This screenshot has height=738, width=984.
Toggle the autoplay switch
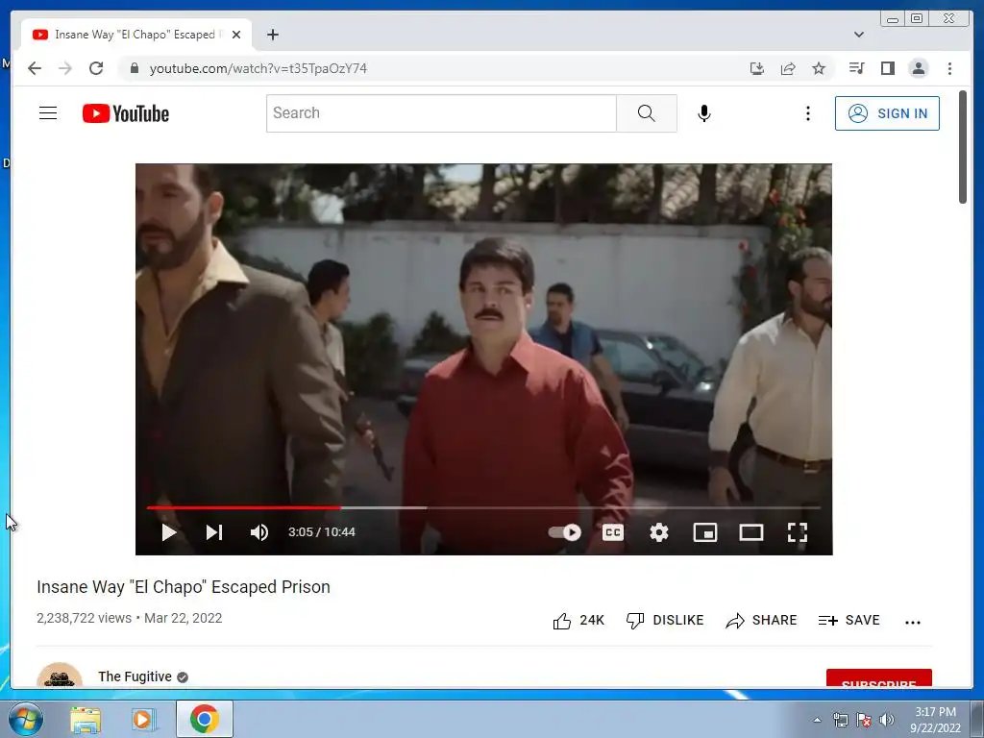coord(565,532)
